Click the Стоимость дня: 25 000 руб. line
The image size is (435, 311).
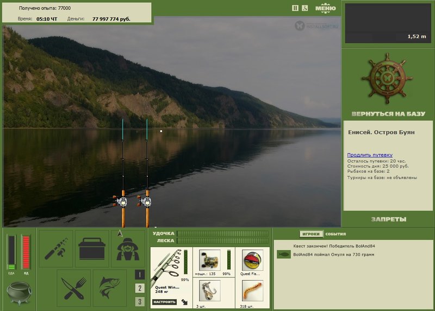(x=378, y=166)
